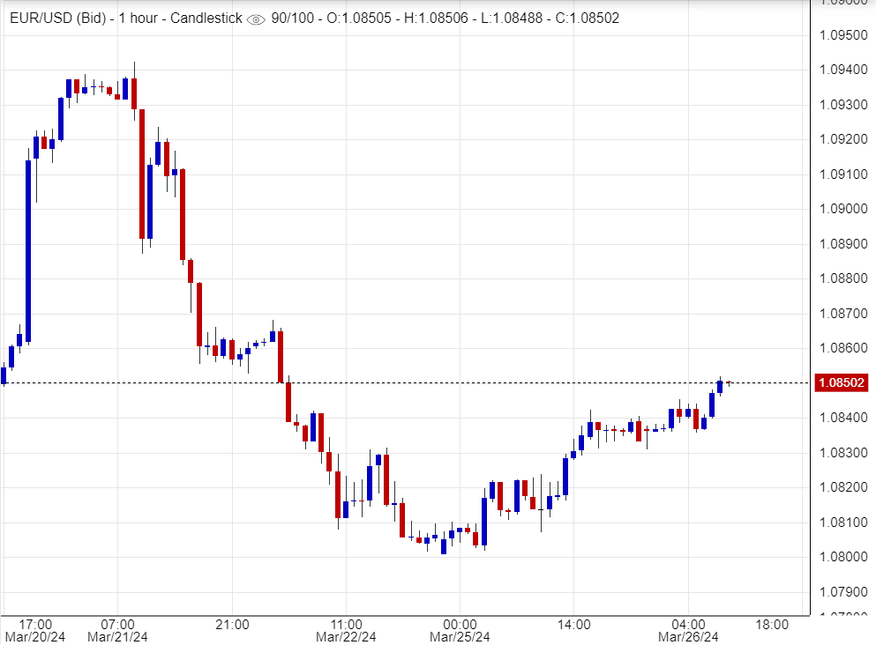Click the 1.09400 price axis label
The height and width of the screenshot is (645, 876).
(x=842, y=70)
